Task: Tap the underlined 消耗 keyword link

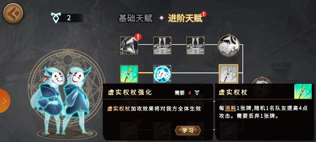Action: [230, 108]
